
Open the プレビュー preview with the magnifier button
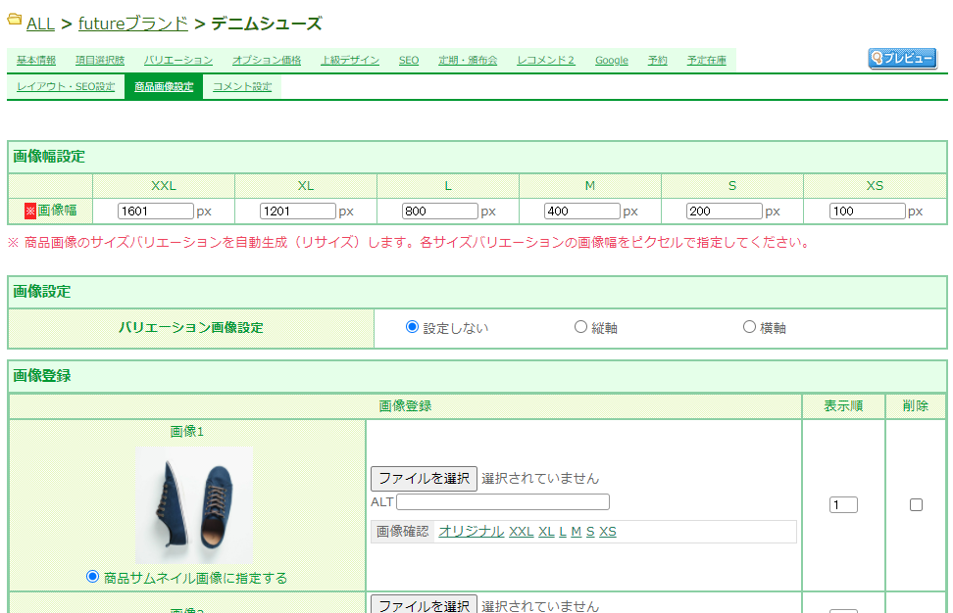(x=901, y=58)
